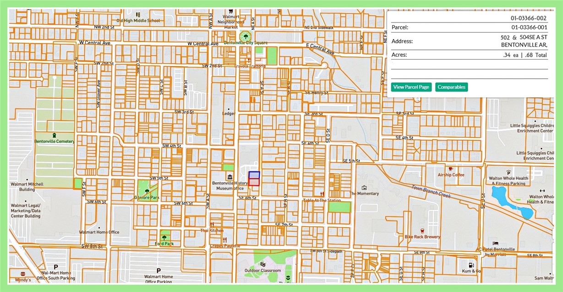Click the Bentonville City Square tree icon
563x292 pixels.
(246, 35)
